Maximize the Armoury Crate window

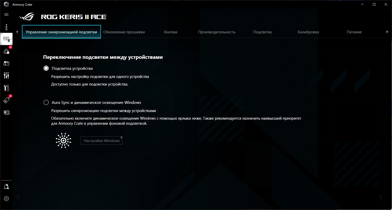374,4
